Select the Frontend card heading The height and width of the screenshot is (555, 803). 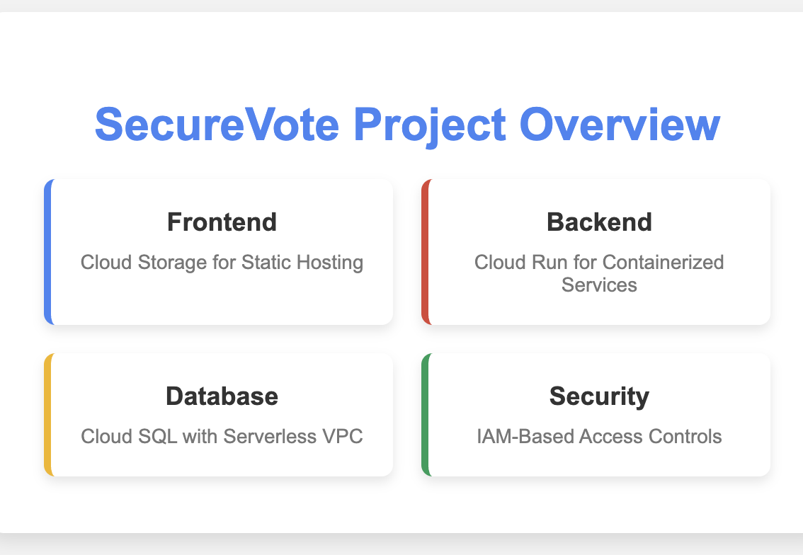(222, 222)
